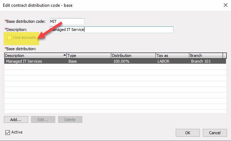Click the LABOR tax cell

pos(163,61)
